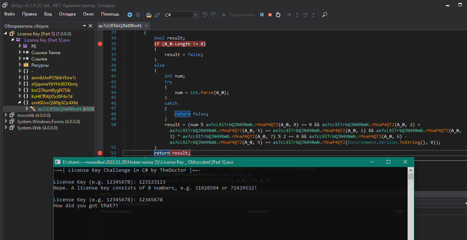Click the Save All disk icon
This screenshot has height=240, width=467.
(157, 15)
